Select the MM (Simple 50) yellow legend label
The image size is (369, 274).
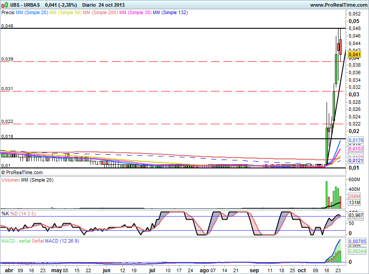coord(65,13)
